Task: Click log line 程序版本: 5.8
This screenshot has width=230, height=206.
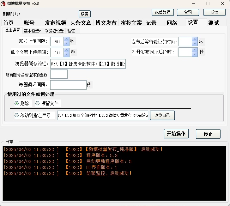Action: point(60,155)
